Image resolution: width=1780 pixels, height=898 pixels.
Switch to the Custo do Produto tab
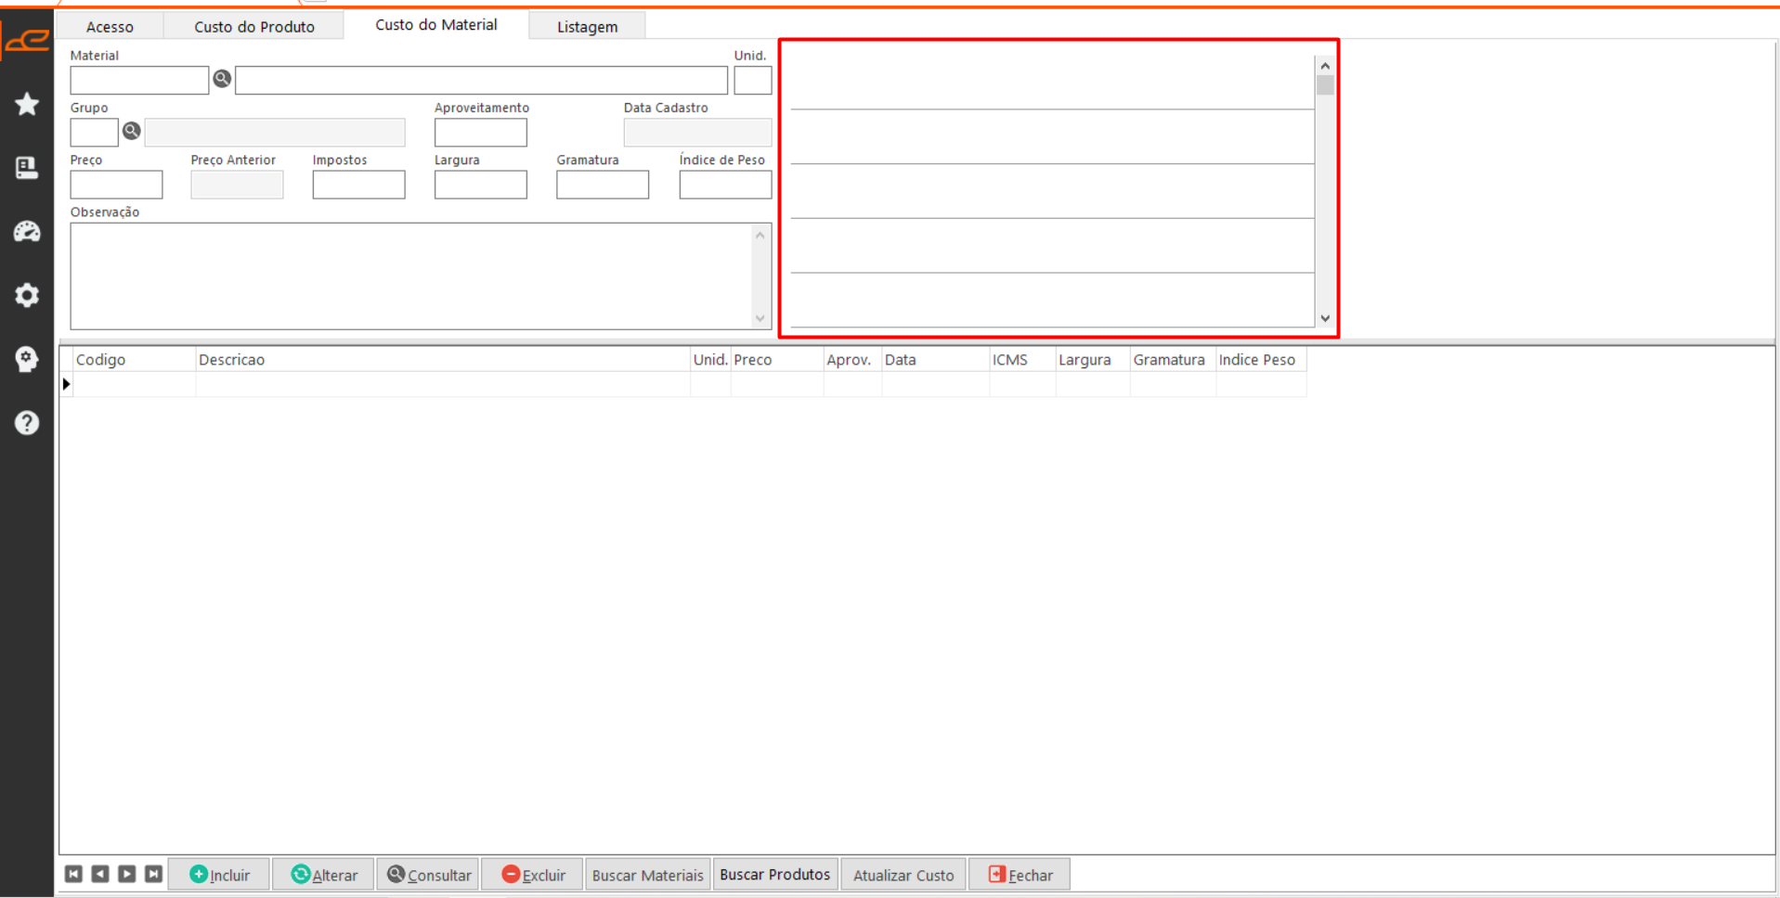pyautogui.click(x=253, y=26)
